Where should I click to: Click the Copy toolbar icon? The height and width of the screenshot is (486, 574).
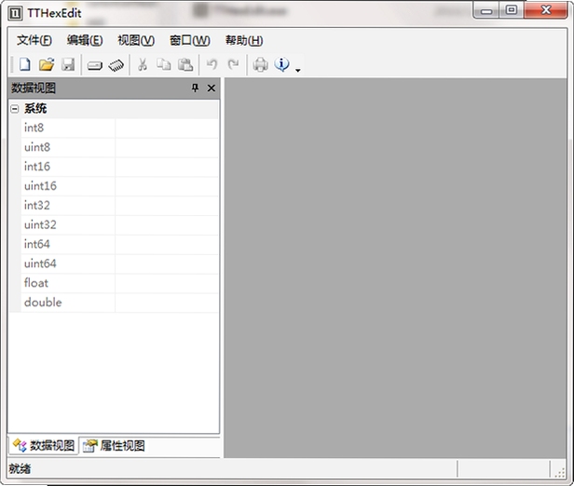164,65
